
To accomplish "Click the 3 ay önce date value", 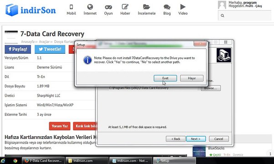I will (44, 114).
